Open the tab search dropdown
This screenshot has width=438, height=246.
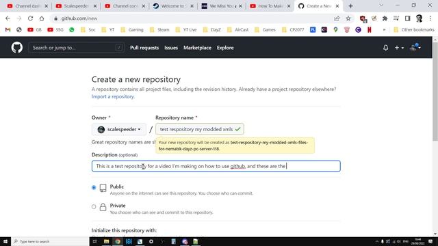[381, 5]
